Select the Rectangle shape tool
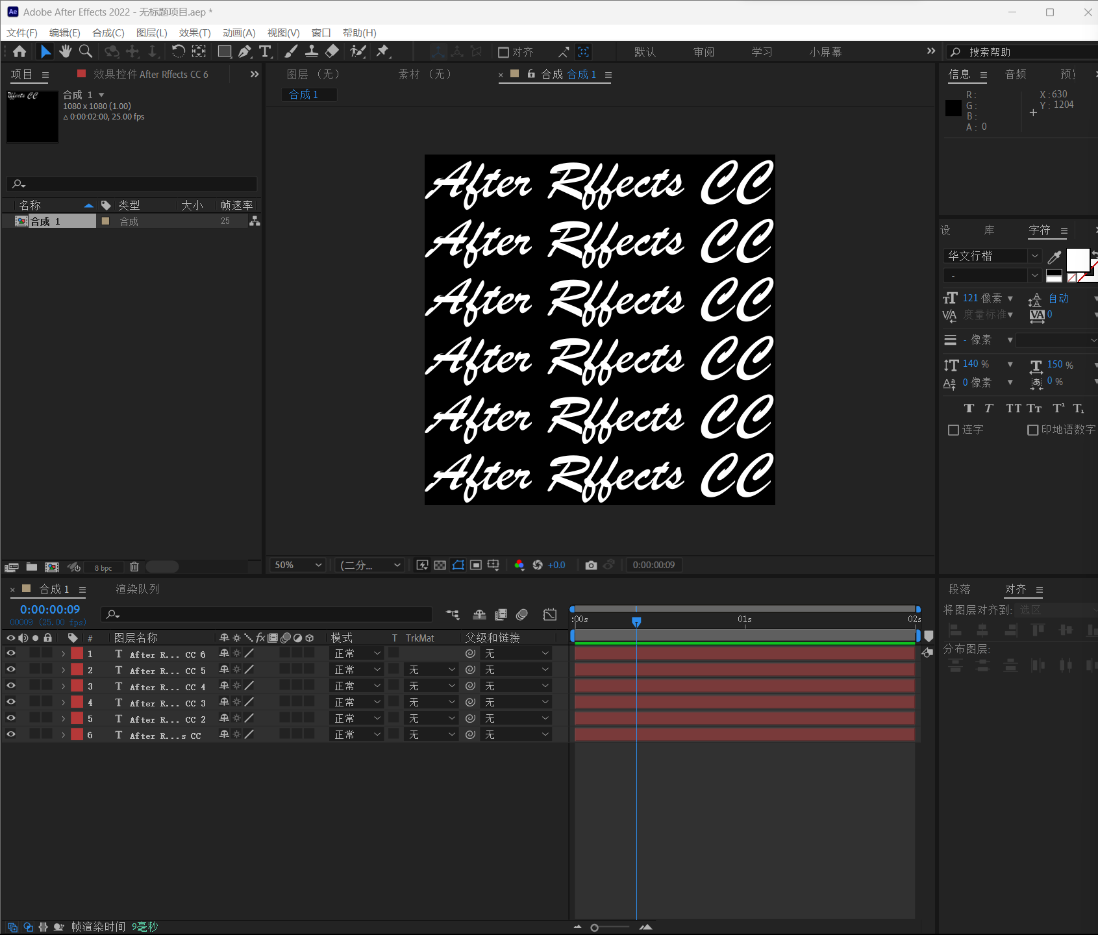Screen dimensions: 1098x935 point(225,51)
